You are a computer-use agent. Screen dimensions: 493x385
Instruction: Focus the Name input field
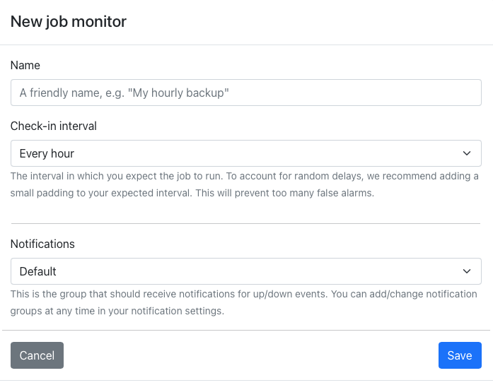[x=246, y=93]
